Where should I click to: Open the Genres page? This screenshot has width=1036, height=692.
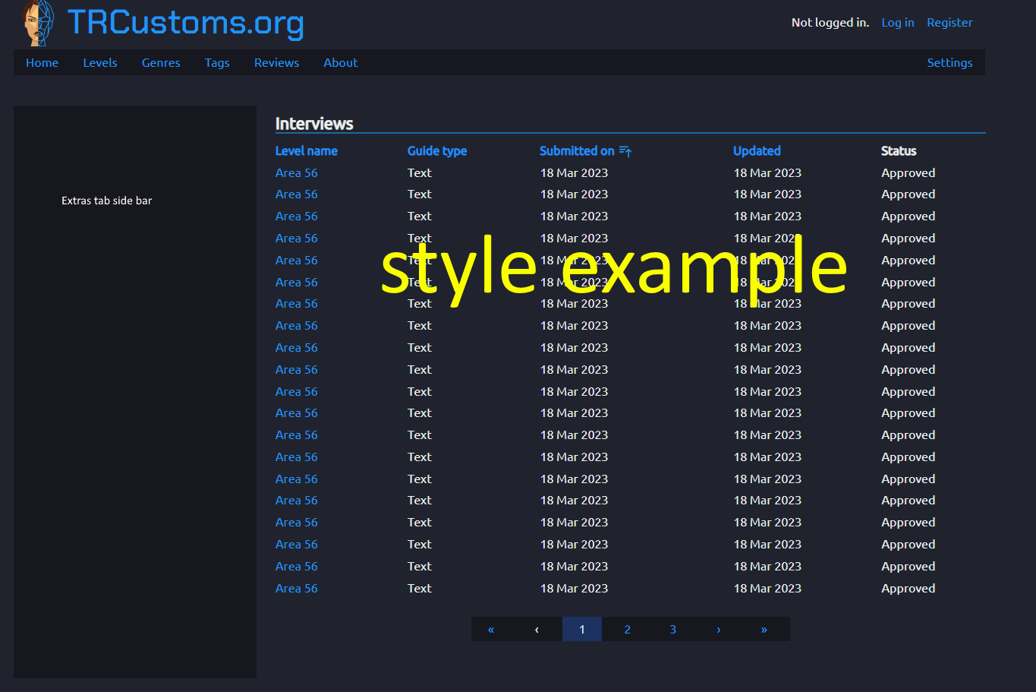tap(161, 62)
